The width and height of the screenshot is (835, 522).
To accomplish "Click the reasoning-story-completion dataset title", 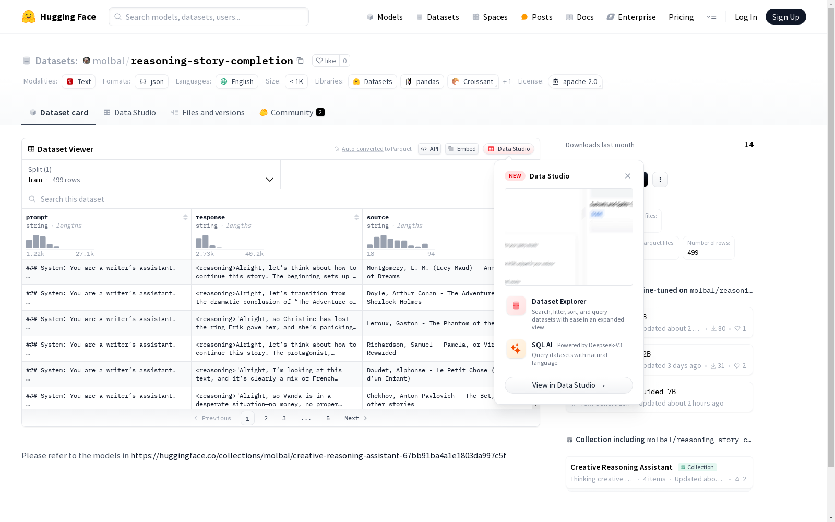I will tap(212, 61).
